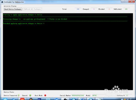Click the Serial Number value field
This screenshot has width=136, height=100.
click(x=78, y=95)
